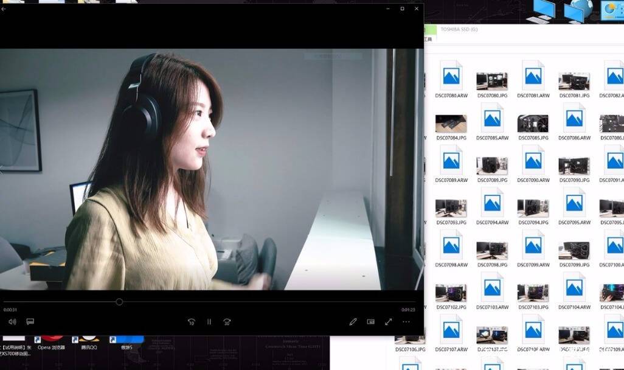624x370 pixels.
Task: Skip forward 30 seconds
Action: point(227,321)
